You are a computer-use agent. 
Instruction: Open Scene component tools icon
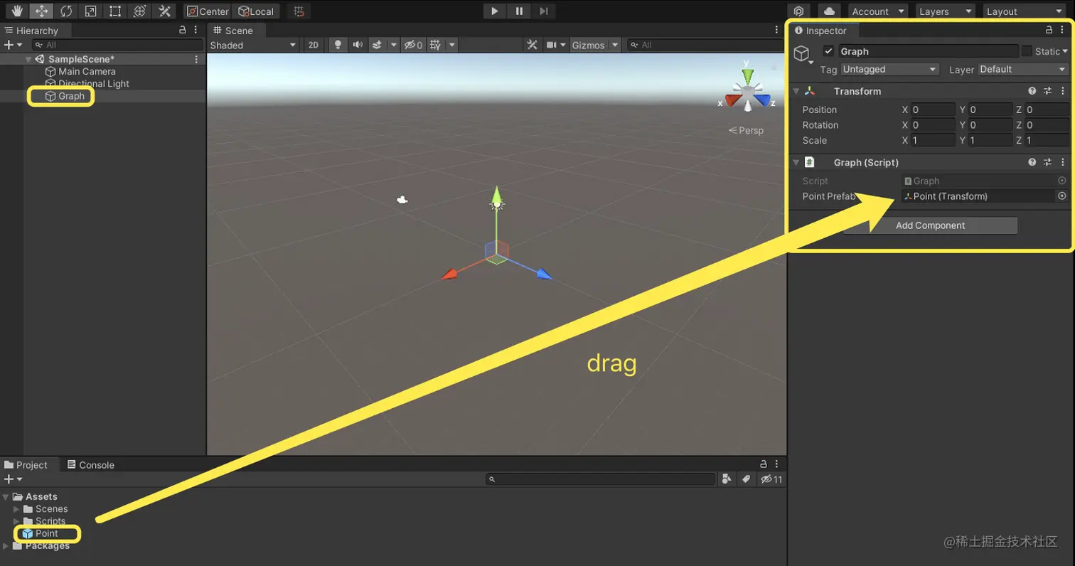[x=531, y=45]
